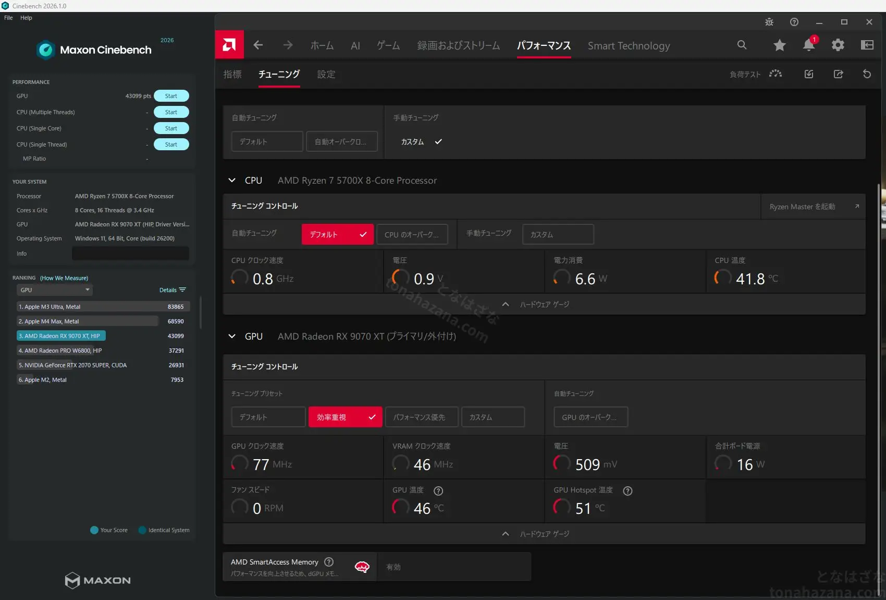
Task: Open 録画およびストリーム tab
Action: coord(459,45)
